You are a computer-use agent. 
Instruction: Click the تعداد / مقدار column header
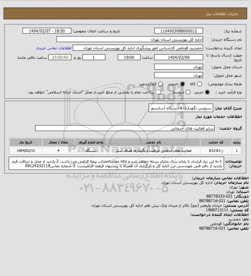click(58, 142)
